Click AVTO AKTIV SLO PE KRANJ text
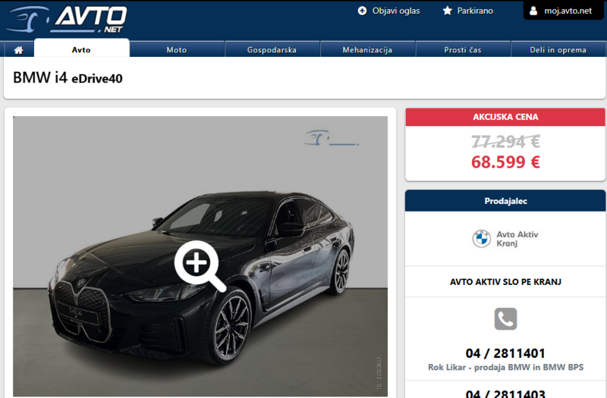Screen dimensions: 607x398 pos(505,281)
